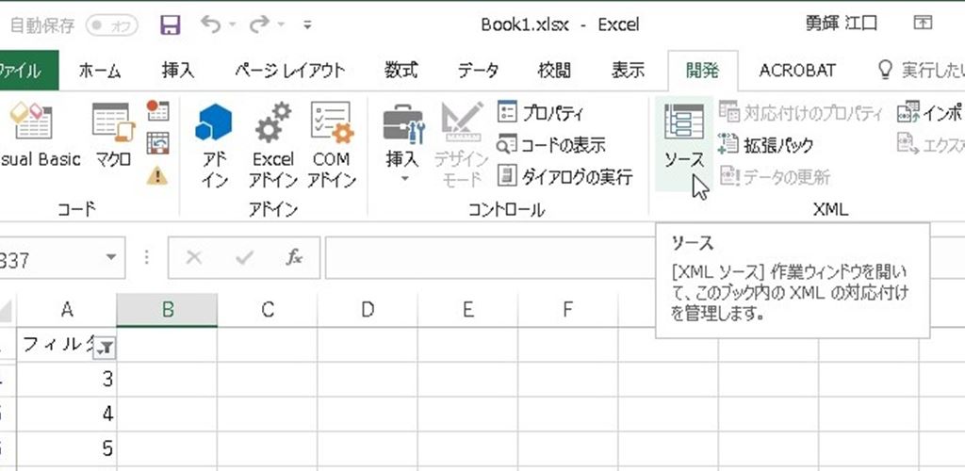Open the ACROBAT ribbon tab
965x471 pixels.
[797, 71]
